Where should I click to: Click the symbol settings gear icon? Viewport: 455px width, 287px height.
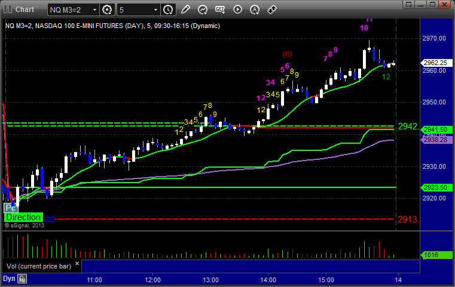point(108,10)
